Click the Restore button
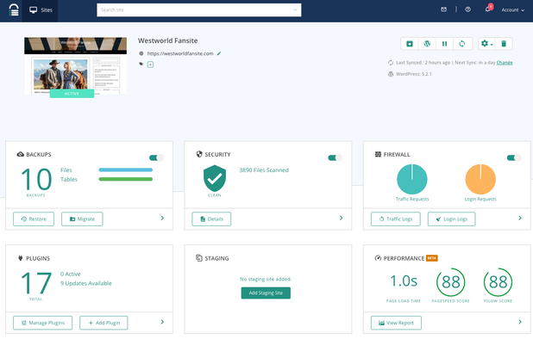Viewport: 533px width, 339px height. pos(34,219)
